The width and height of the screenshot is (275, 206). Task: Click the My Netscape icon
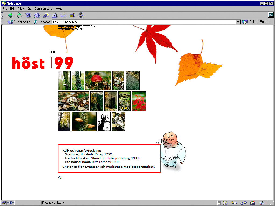55,15
